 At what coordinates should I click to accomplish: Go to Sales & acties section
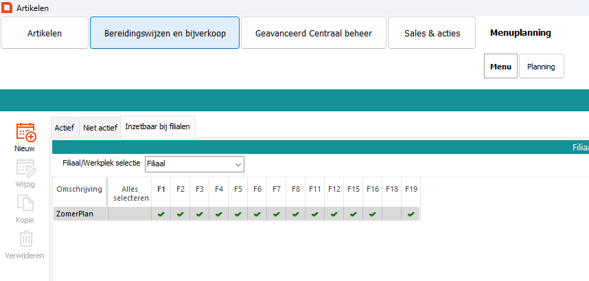pyautogui.click(x=432, y=33)
